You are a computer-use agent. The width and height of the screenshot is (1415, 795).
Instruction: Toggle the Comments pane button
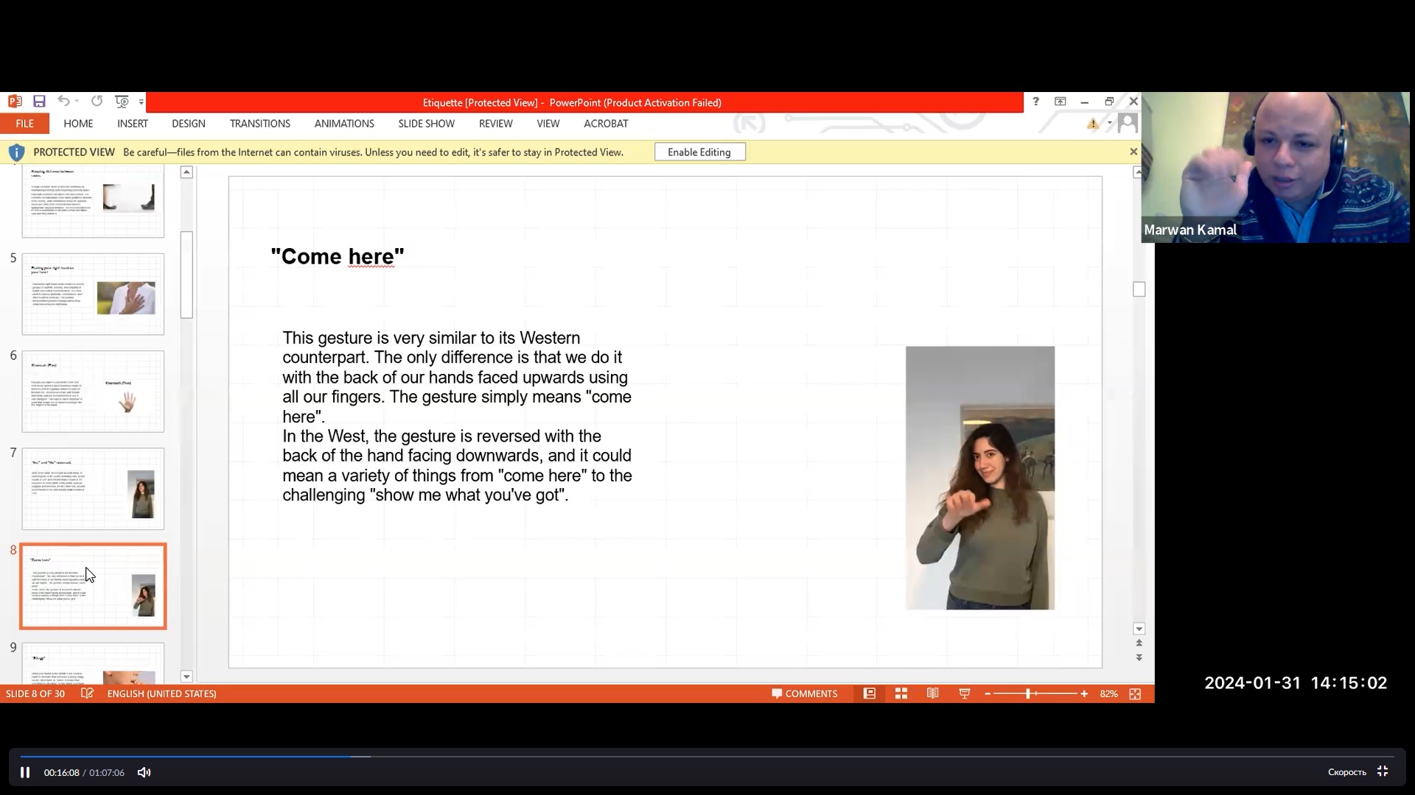pos(804,693)
